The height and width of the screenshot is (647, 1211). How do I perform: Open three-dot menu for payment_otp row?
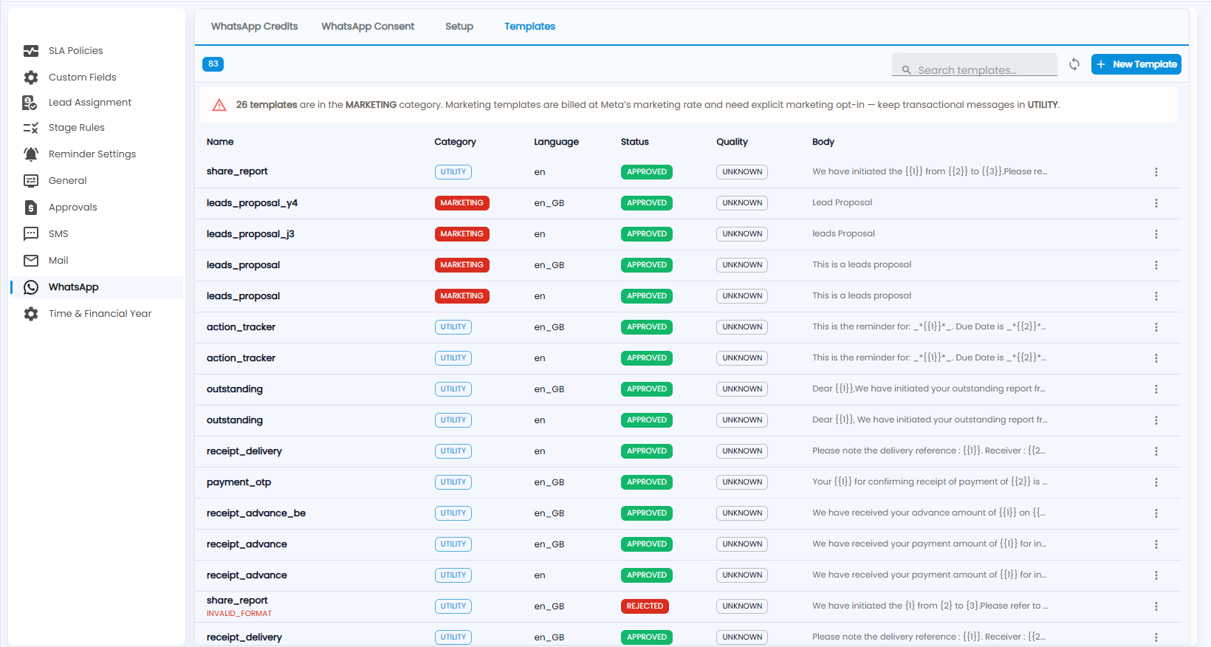pyautogui.click(x=1156, y=482)
